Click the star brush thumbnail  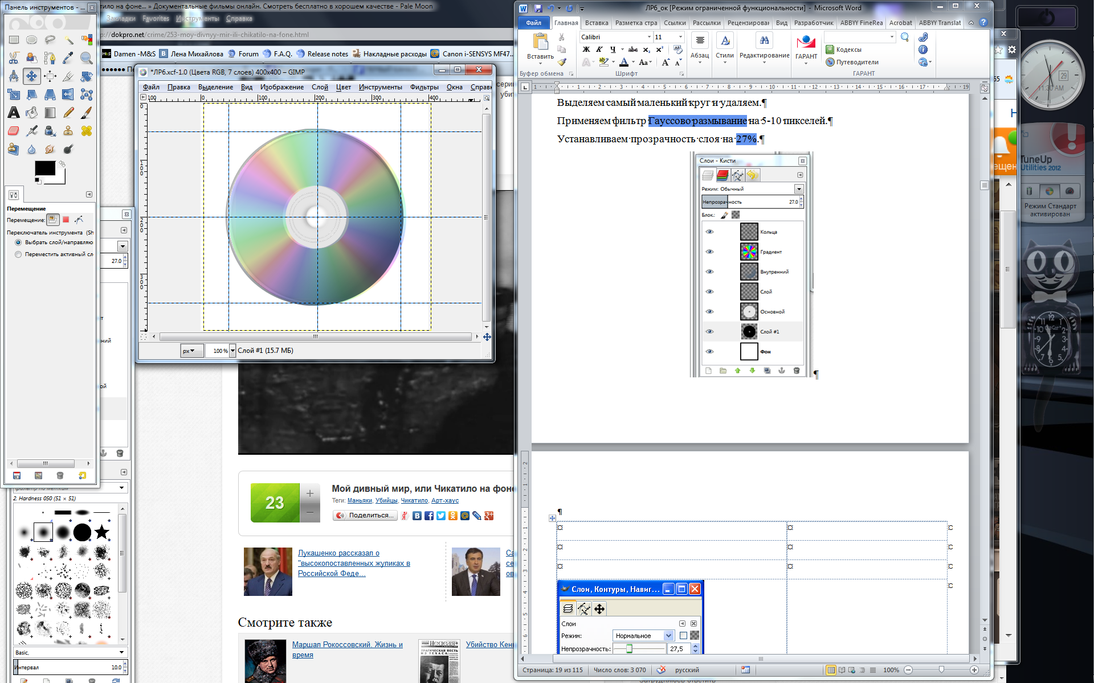pyautogui.click(x=101, y=532)
